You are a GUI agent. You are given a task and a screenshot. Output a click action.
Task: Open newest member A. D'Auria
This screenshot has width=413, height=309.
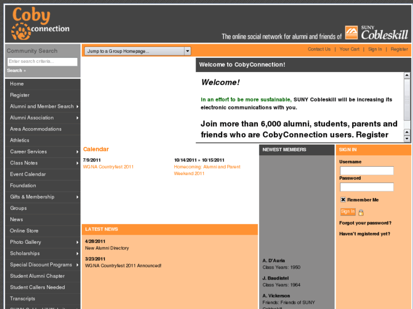273,261
